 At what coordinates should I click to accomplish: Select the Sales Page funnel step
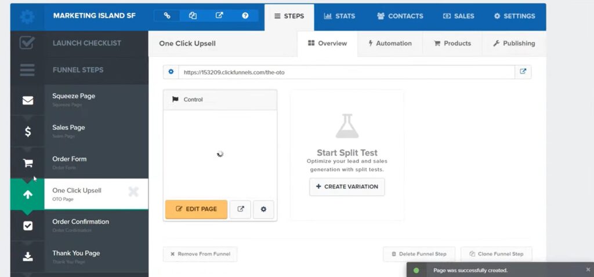(x=96, y=132)
